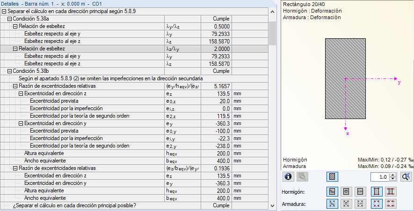
Task: Select 'Excentricidad por la teoría de segundo orden' e2,z row
Action: click(135, 116)
